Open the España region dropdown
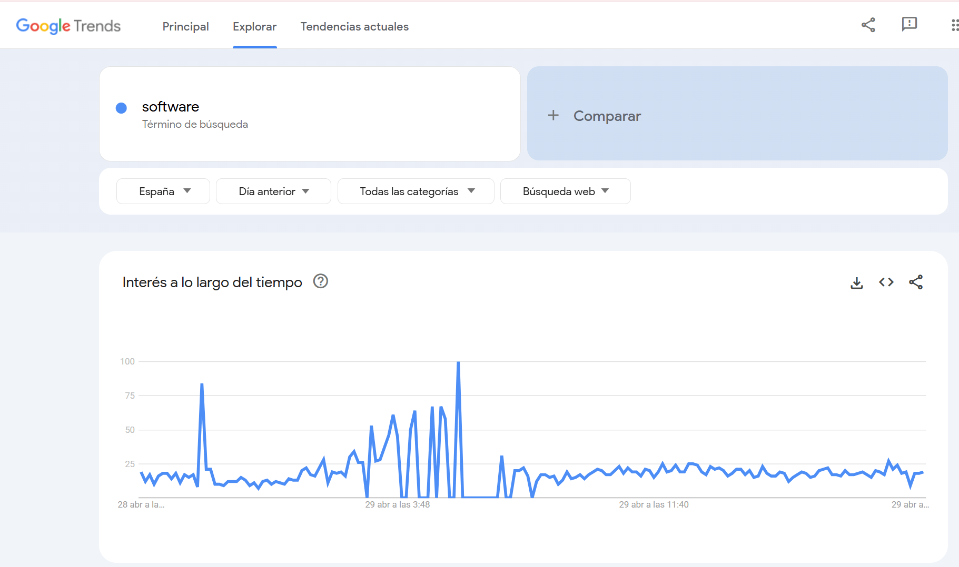Image resolution: width=959 pixels, height=567 pixels. point(163,191)
